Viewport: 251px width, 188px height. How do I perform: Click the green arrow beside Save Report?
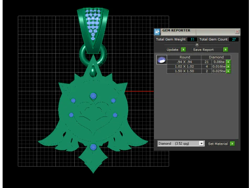(x=225, y=50)
